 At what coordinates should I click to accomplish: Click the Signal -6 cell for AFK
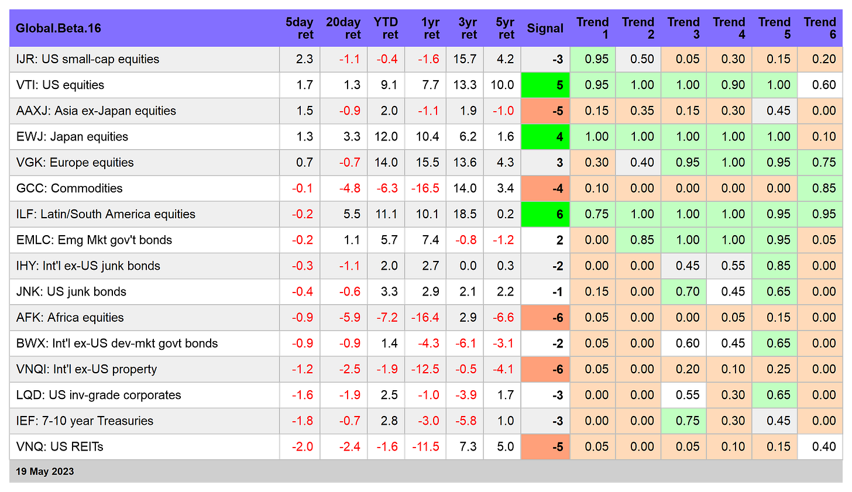click(x=545, y=317)
